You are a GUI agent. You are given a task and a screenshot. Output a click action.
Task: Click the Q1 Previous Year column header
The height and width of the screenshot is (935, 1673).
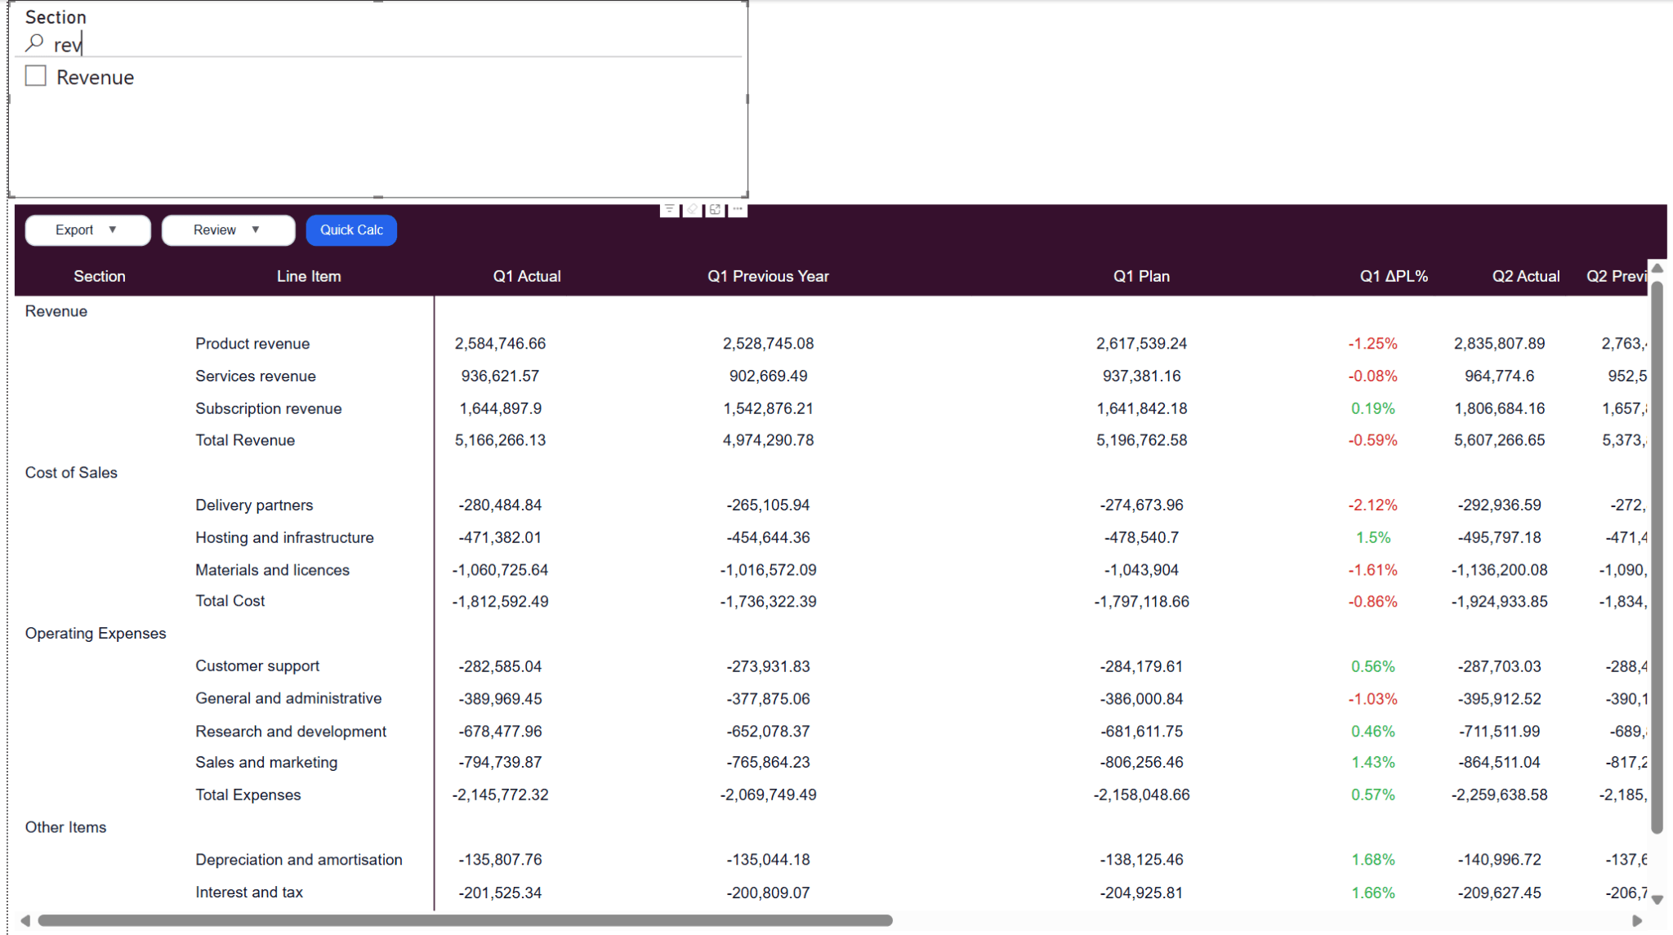coord(768,276)
